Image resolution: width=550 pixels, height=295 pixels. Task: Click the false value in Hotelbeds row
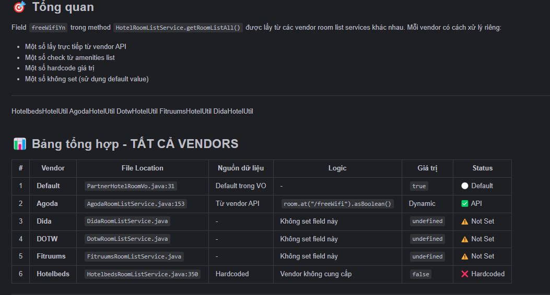(x=420, y=274)
